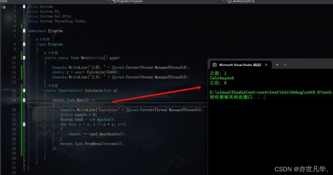This screenshot has height=175, width=333.
Task: Open the test project navigation dropdown
Action: pyautogui.click(x=109, y=1)
